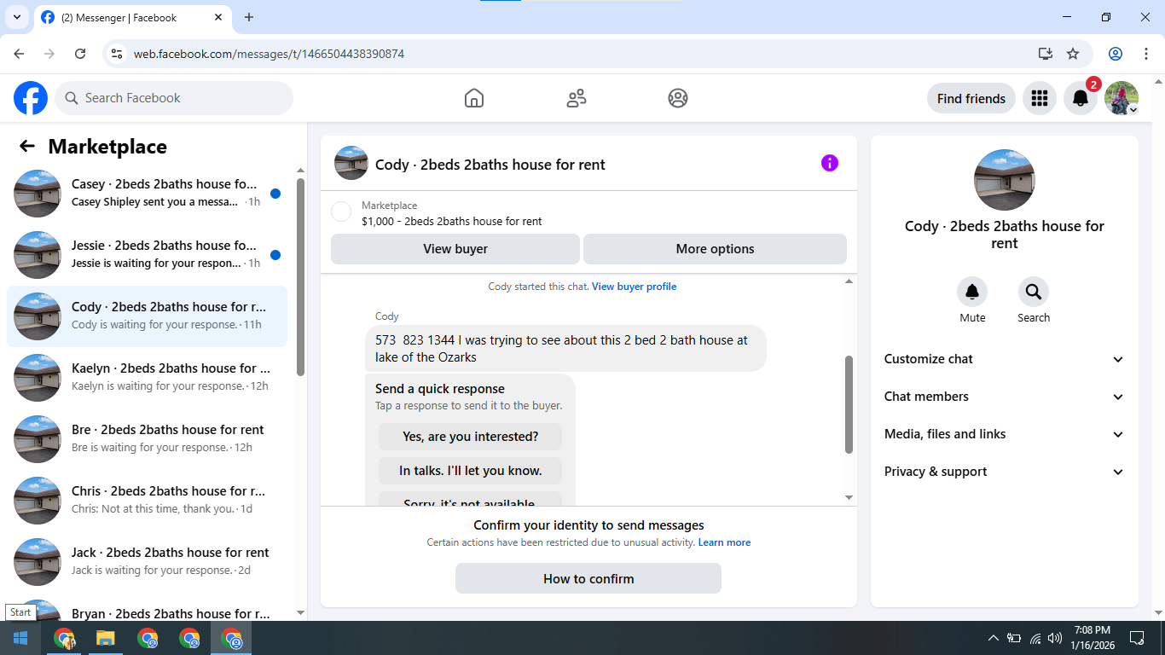Expand Customize chat section
Image resolution: width=1165 pixels, height=655 pixels.
pos(1005,359)
